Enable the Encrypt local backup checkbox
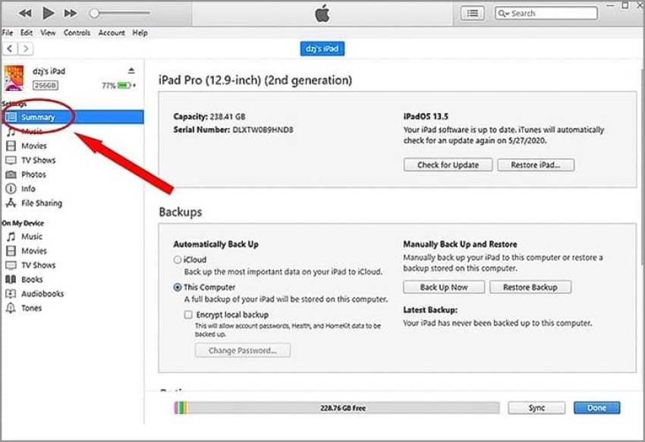 188,314
